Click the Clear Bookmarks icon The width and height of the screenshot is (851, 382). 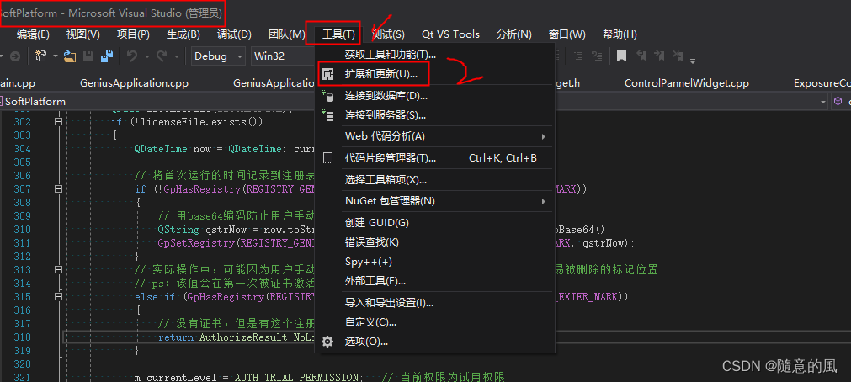tap(678, 56)
